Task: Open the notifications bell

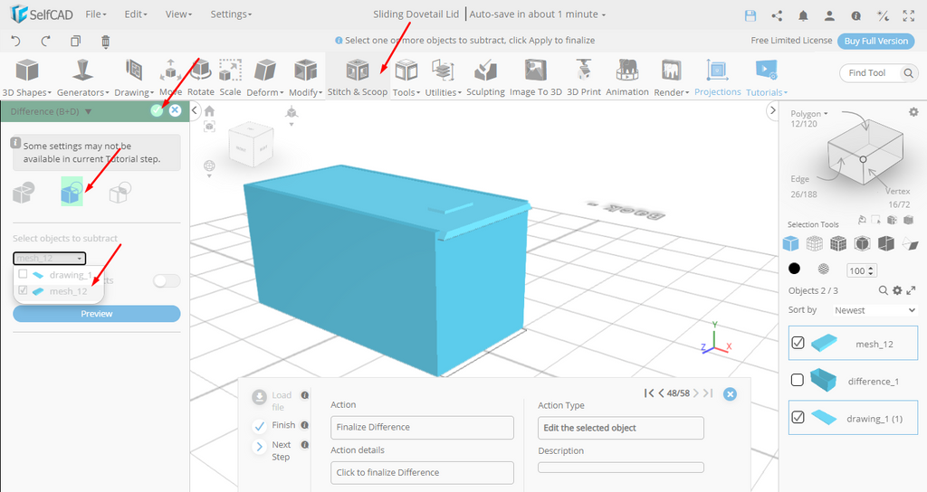Action: [x=803, y=16]
